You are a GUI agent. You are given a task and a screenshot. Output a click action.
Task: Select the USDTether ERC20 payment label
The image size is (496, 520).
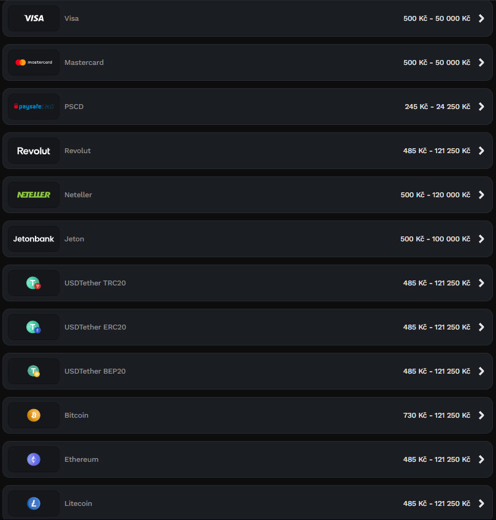95,327
